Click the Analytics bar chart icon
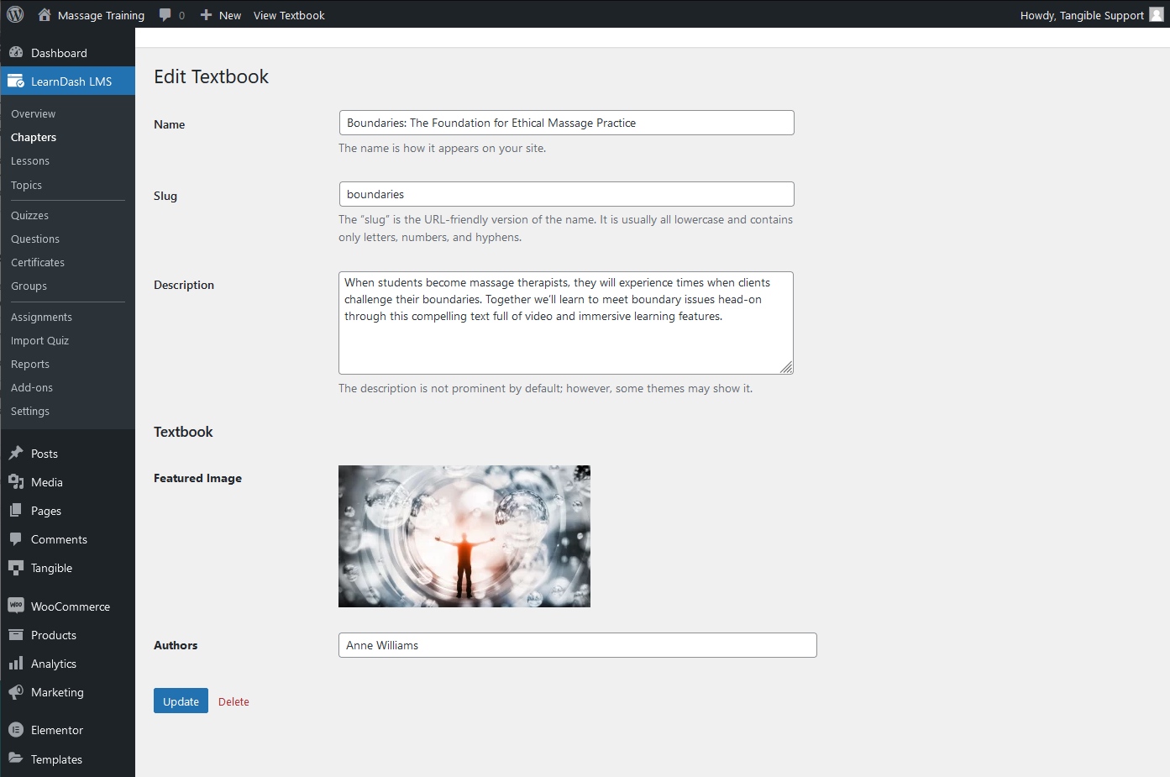Image resolution: width=1170 pixels, height=777 pixels. pos(16,664)
